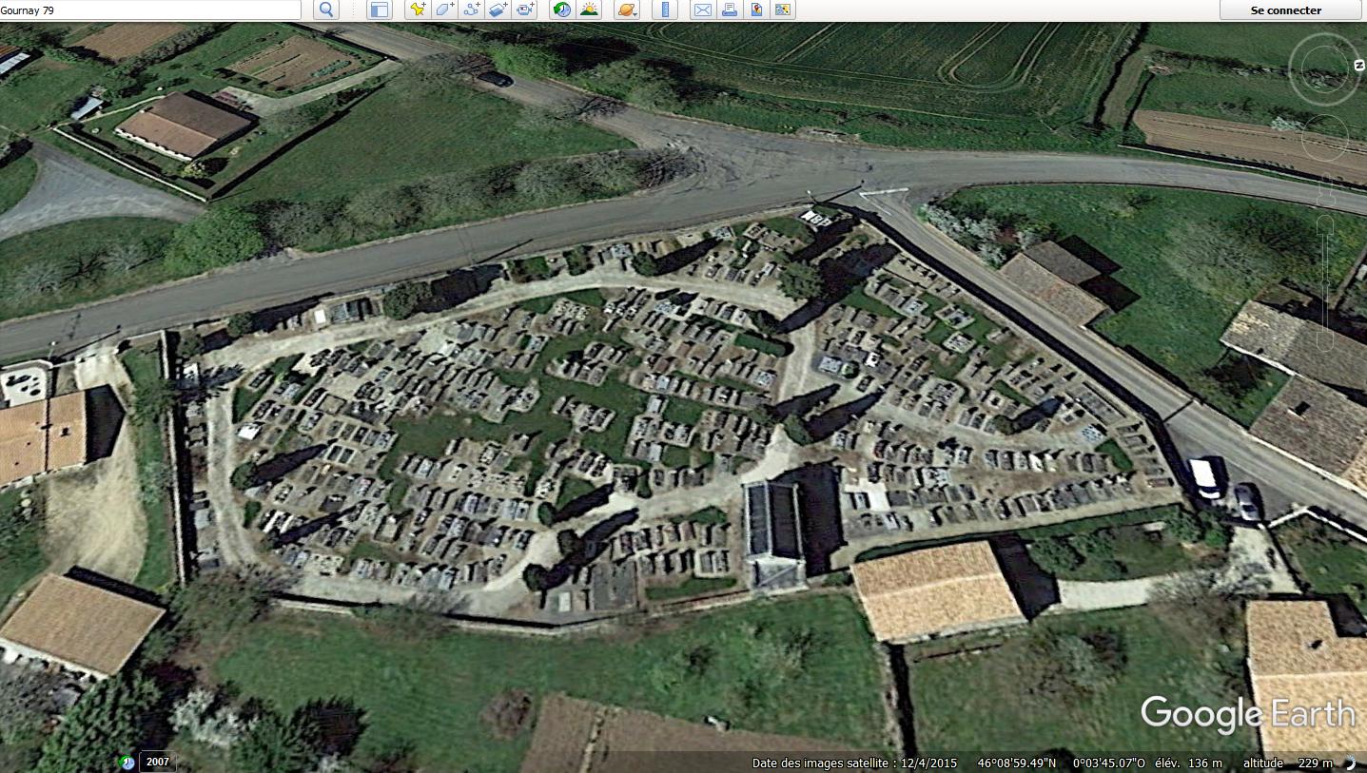Viewport: 1367px width, 773px height.
Task: Click the north N compass marker
Action: click(1359, 65)
